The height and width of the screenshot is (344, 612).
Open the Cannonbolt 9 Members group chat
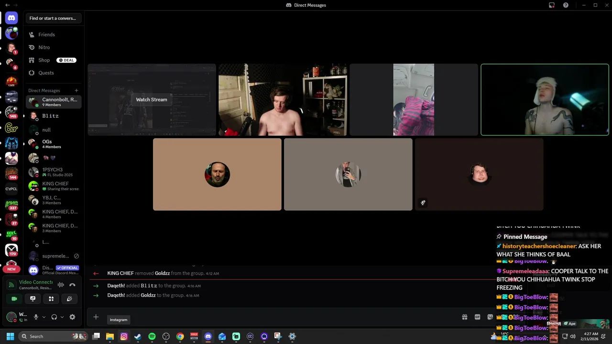54,102
